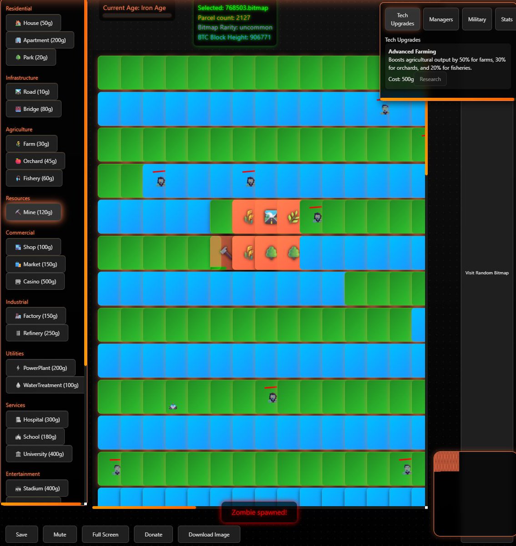This screenshot has height=546, width=516.
Task: Click the Current Age progress bar
Action: coord(137,15)
